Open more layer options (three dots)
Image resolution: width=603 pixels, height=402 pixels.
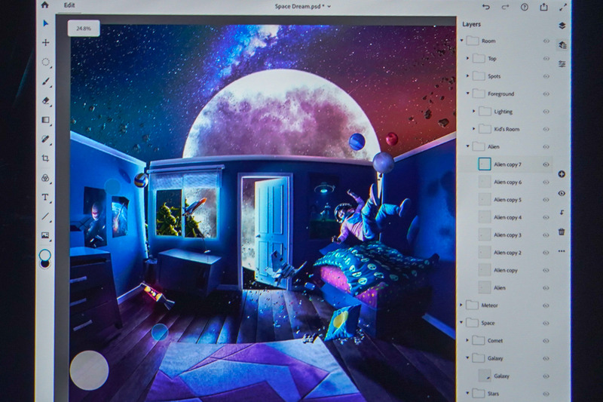pos(562,251)
